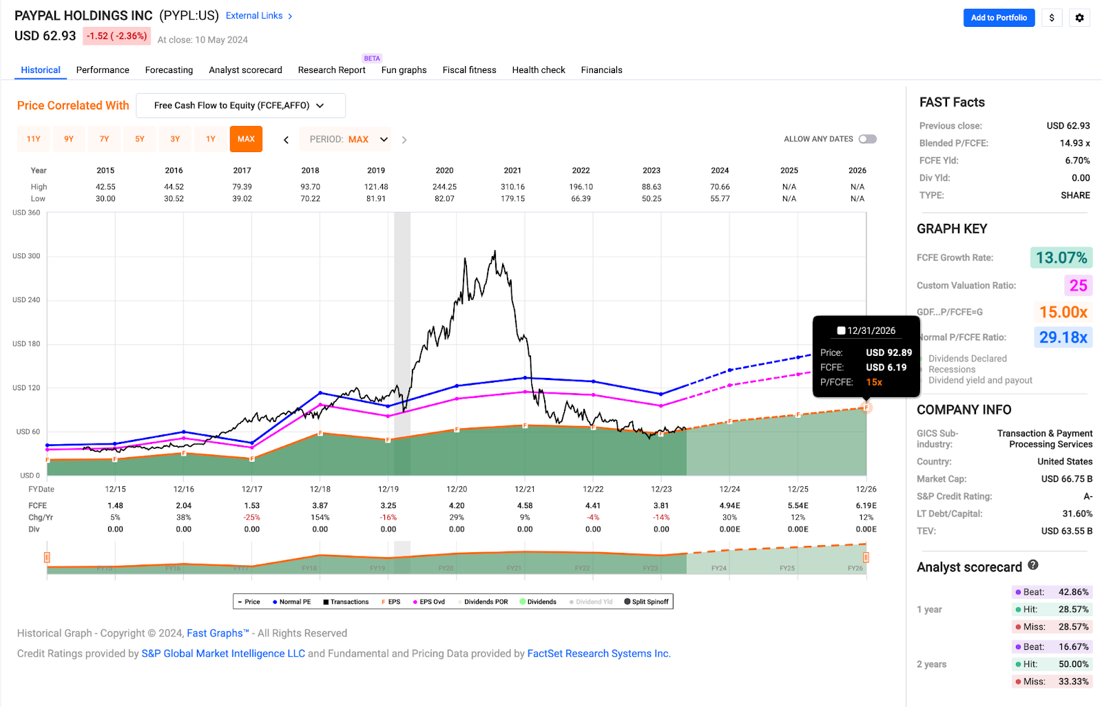The height and width of the screenshot is (707, 1102).
Task: Click Dividend yield and payout entry
Action: click(980, 381)
